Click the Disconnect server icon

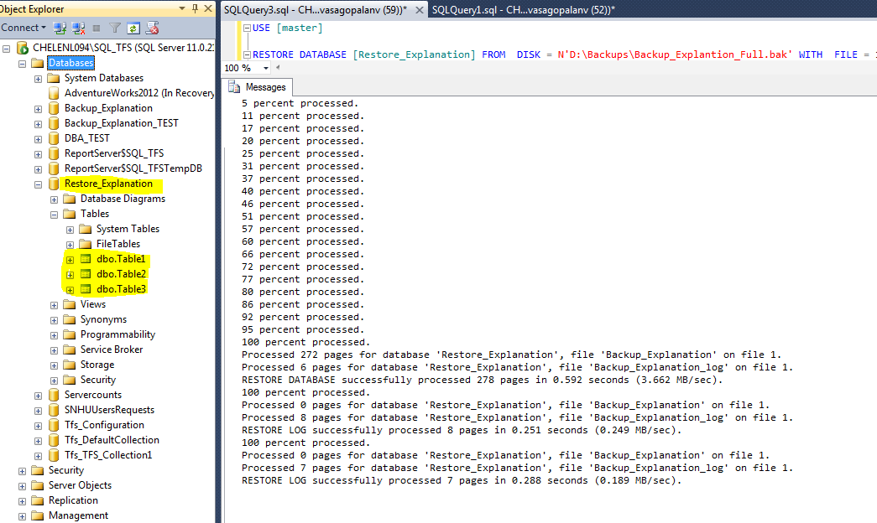click(x=77, y=27)
